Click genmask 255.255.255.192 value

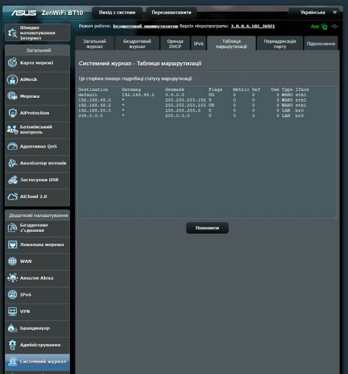185,100
